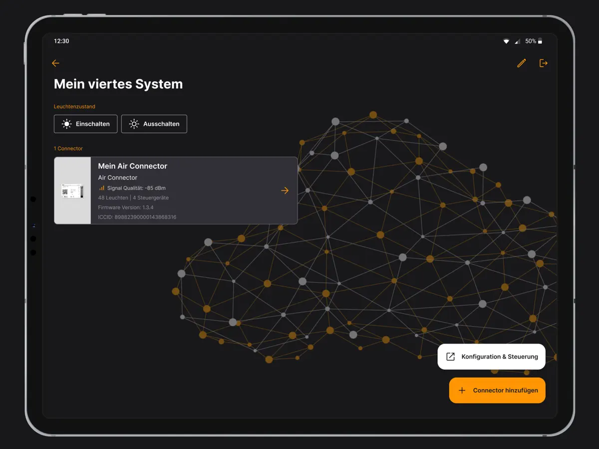This screenshot has height=449, width=599.
Task: Tap the 48 Leuchten | 4 Steuergeräte line
Action: [x=133, y=198]
